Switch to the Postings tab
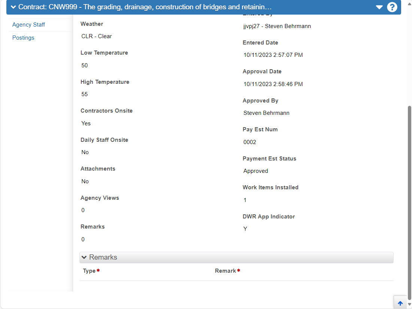 click(23, 38)
